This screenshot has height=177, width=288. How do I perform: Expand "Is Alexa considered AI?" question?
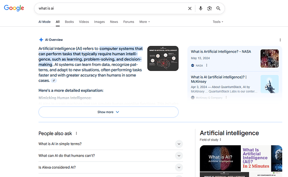[179, 167]
